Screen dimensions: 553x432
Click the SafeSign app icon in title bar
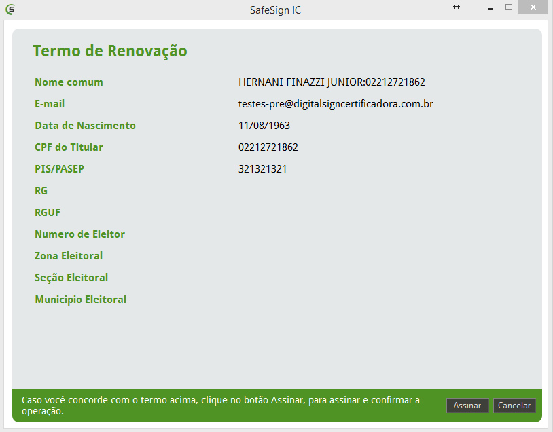click(10, 10)
